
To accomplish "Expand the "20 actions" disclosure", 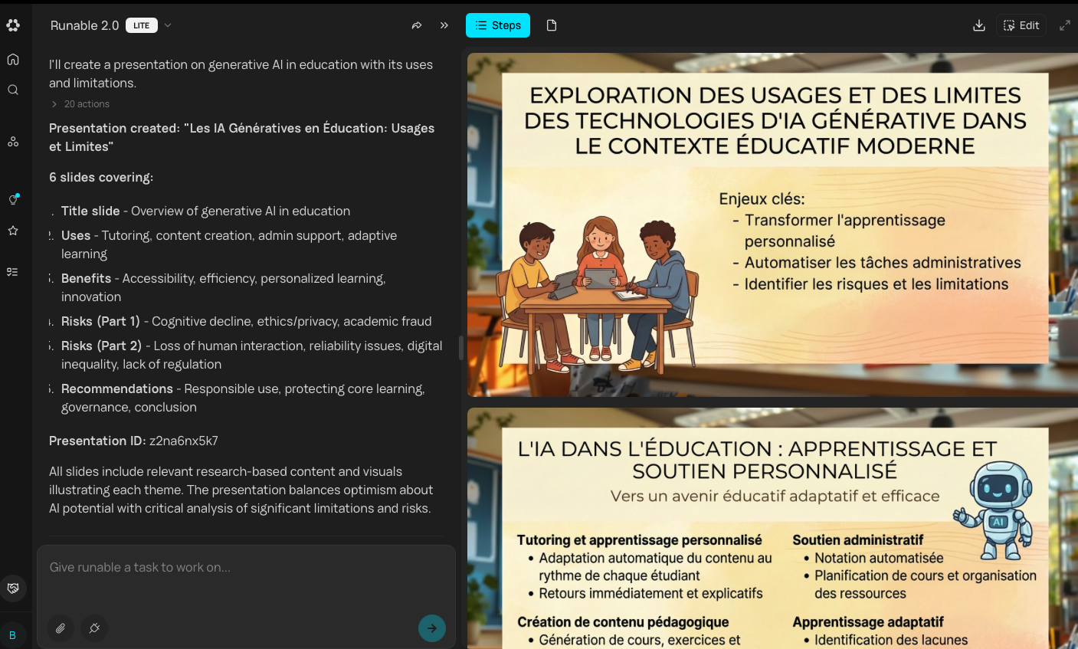I will 80,104.
